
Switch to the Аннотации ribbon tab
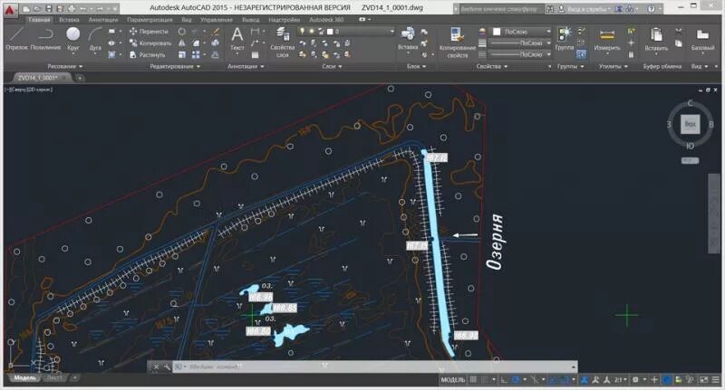tap(103, 20)
